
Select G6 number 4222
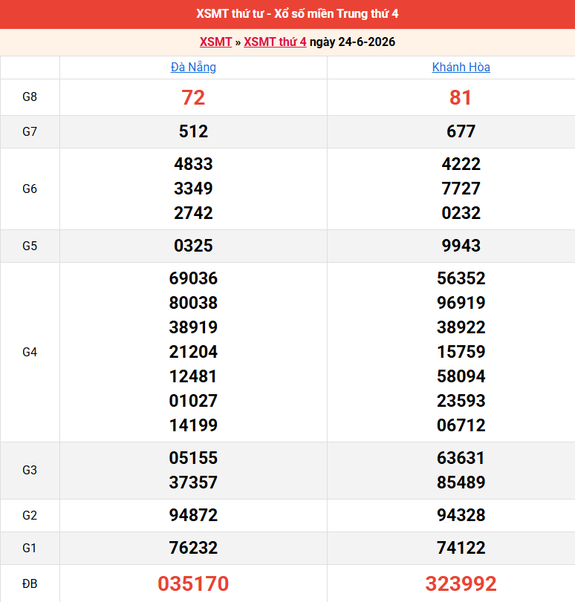(x=461, y=164)
